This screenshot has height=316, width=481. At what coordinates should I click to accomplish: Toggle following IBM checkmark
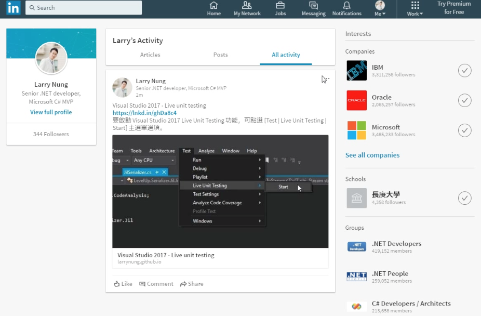(x=465, y=71)
